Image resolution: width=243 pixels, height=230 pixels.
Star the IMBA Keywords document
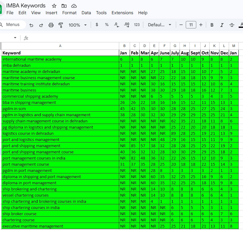(54, 6)
